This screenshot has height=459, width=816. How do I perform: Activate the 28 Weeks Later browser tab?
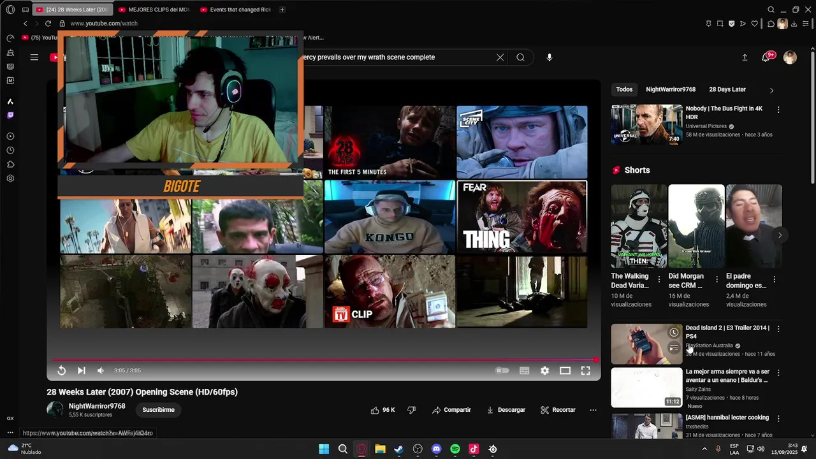click(71, 10)
